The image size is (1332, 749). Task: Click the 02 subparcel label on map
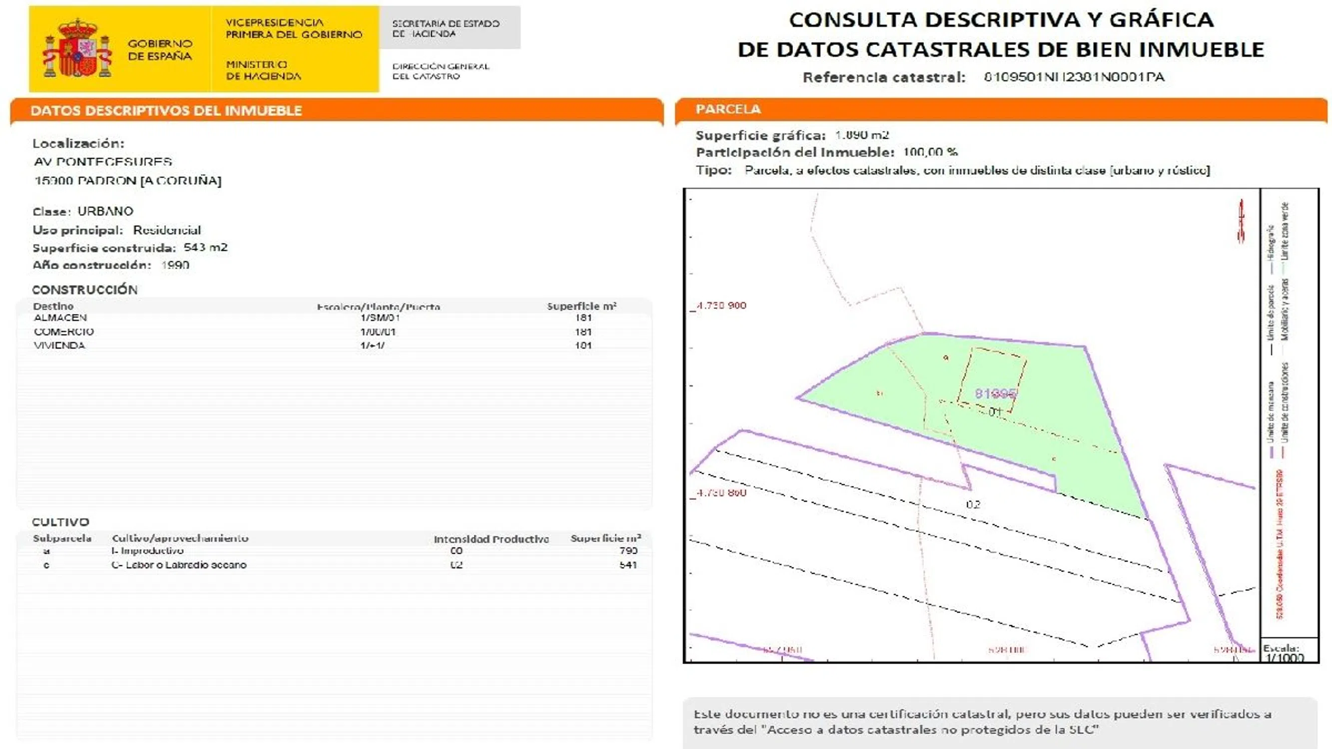(973, 504)
